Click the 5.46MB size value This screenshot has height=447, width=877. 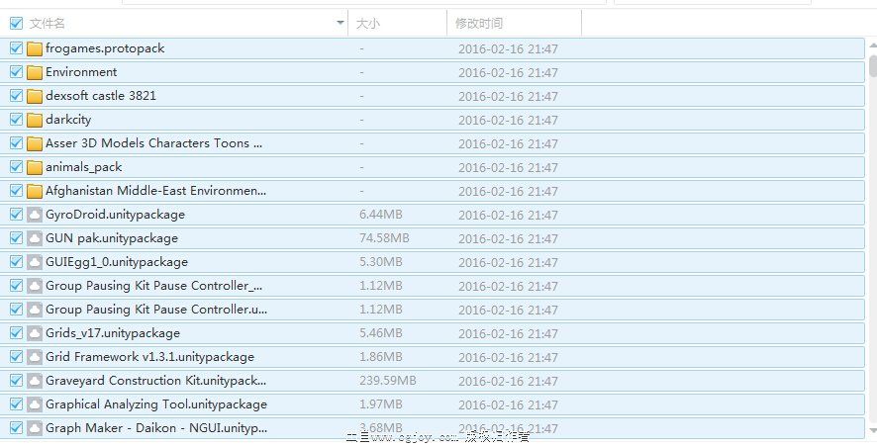pos(381,333)
